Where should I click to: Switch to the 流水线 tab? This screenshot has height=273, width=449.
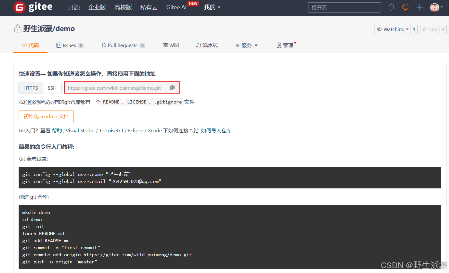[207, 45]
